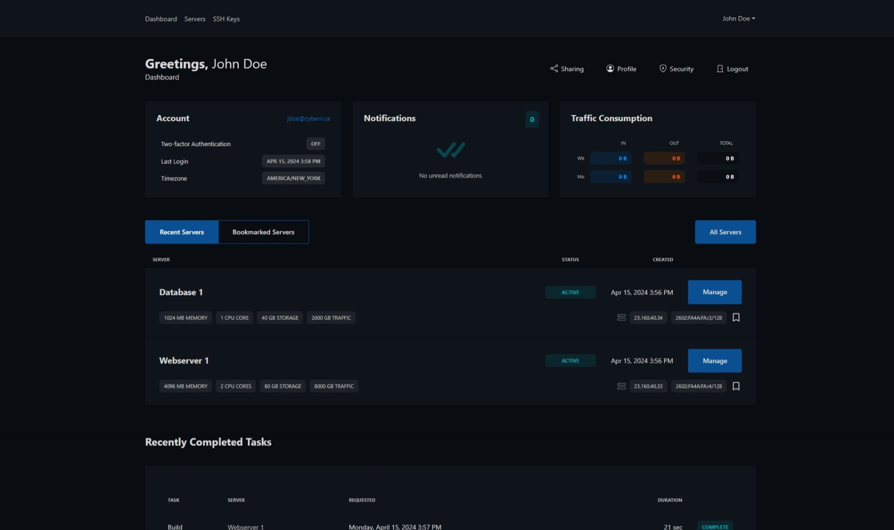Open Profile via the user icon
This screenshot has height=530, width=894.
pyautogui.click(x=610, y=68)
